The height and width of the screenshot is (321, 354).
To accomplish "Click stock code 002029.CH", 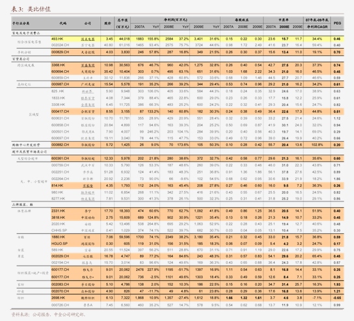I will [60, 256].
